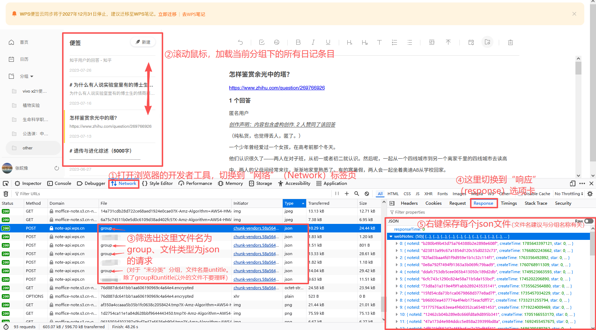This screenshot has width=596, height=330.
Task: Open the Storage devtools tab
Action: pyautogui.click(x=260, y=183)
